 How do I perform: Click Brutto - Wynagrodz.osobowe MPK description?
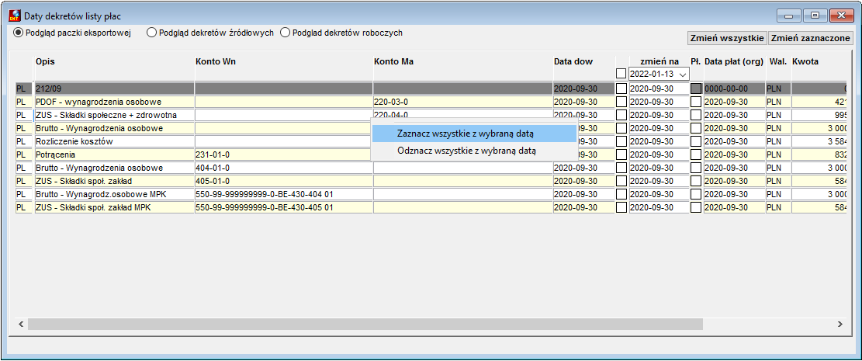pyautogui.click(x=114, y=194)
